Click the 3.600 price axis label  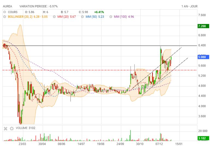[202, 116]
